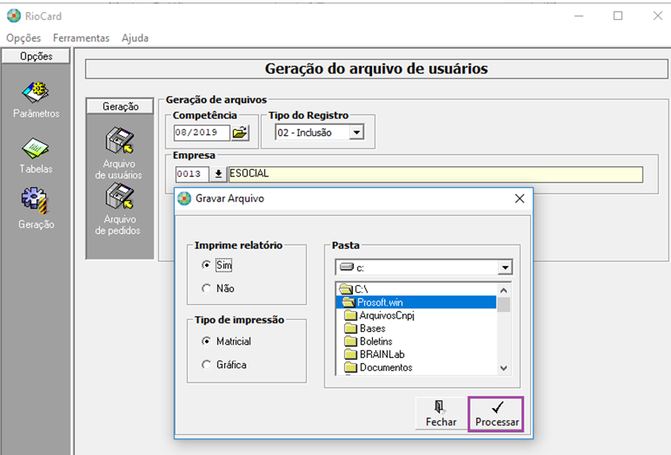Click the Empresa code field 0013
Viewport: 671px width, 455px height.
(192, 175)
